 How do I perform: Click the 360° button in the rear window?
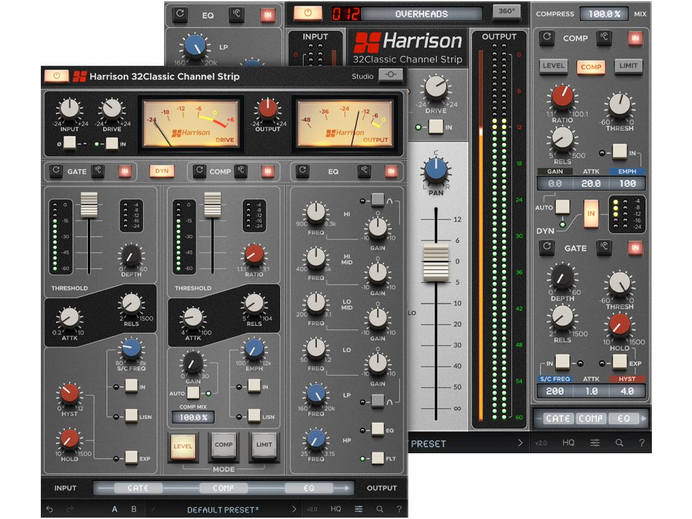click(507, 12)
